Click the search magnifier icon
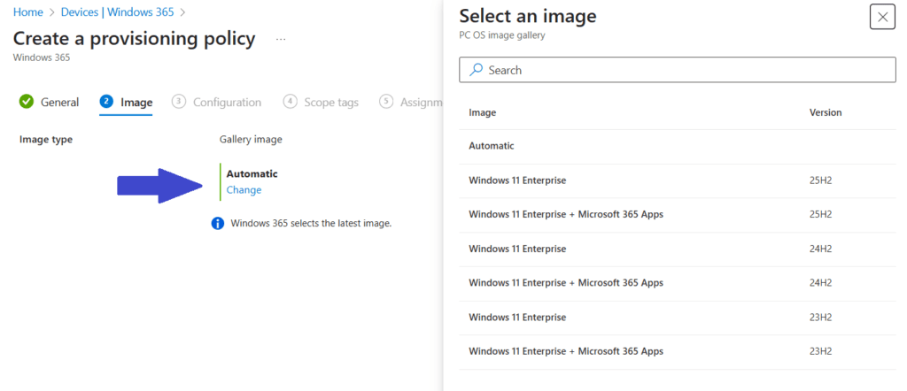Viewport: 907px width, 391px height. (477, 70)
